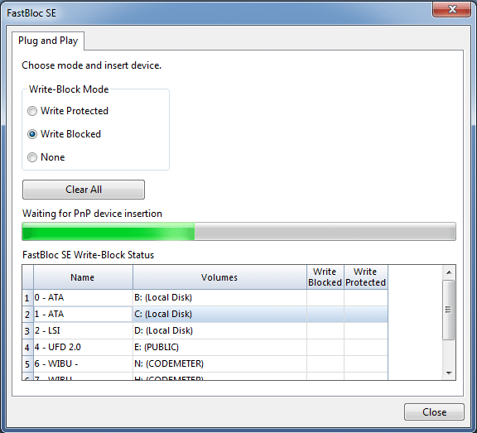
Task: Switch to the Plug and Play tab
Action: coord(48,41)
